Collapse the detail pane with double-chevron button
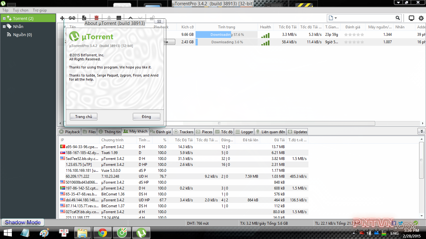The width and height of the screenshot is (426, 239). [421, 131]
